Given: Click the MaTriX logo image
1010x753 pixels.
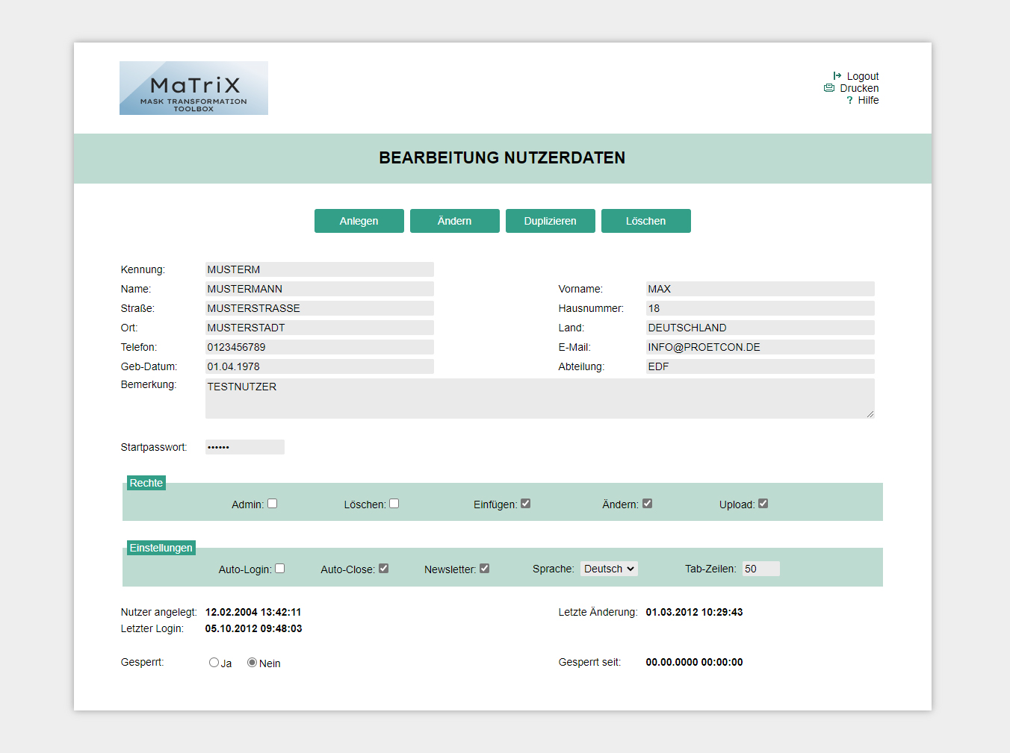Looking at the screenshot, I should [x=193, y=88].
